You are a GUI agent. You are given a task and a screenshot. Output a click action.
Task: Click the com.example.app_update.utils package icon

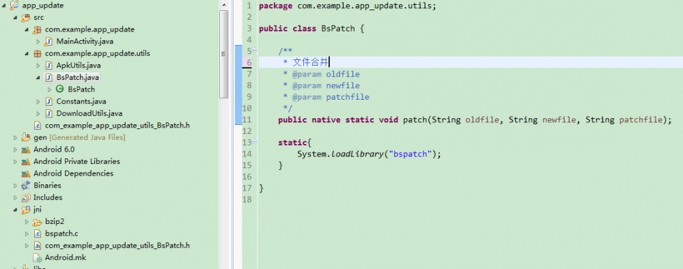pyautogui.click(x=38, y=53)
